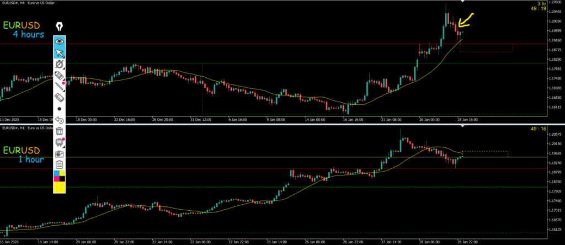The image size is (565, 245).
Task: Click the yellow horizontal line on H1 chart
Action: pos(221,157)
